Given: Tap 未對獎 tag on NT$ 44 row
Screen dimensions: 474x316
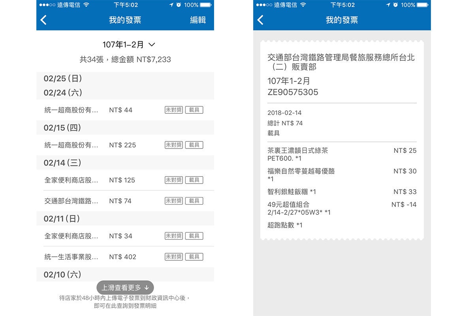Looking at the screenshot, I should pos(174,110).
